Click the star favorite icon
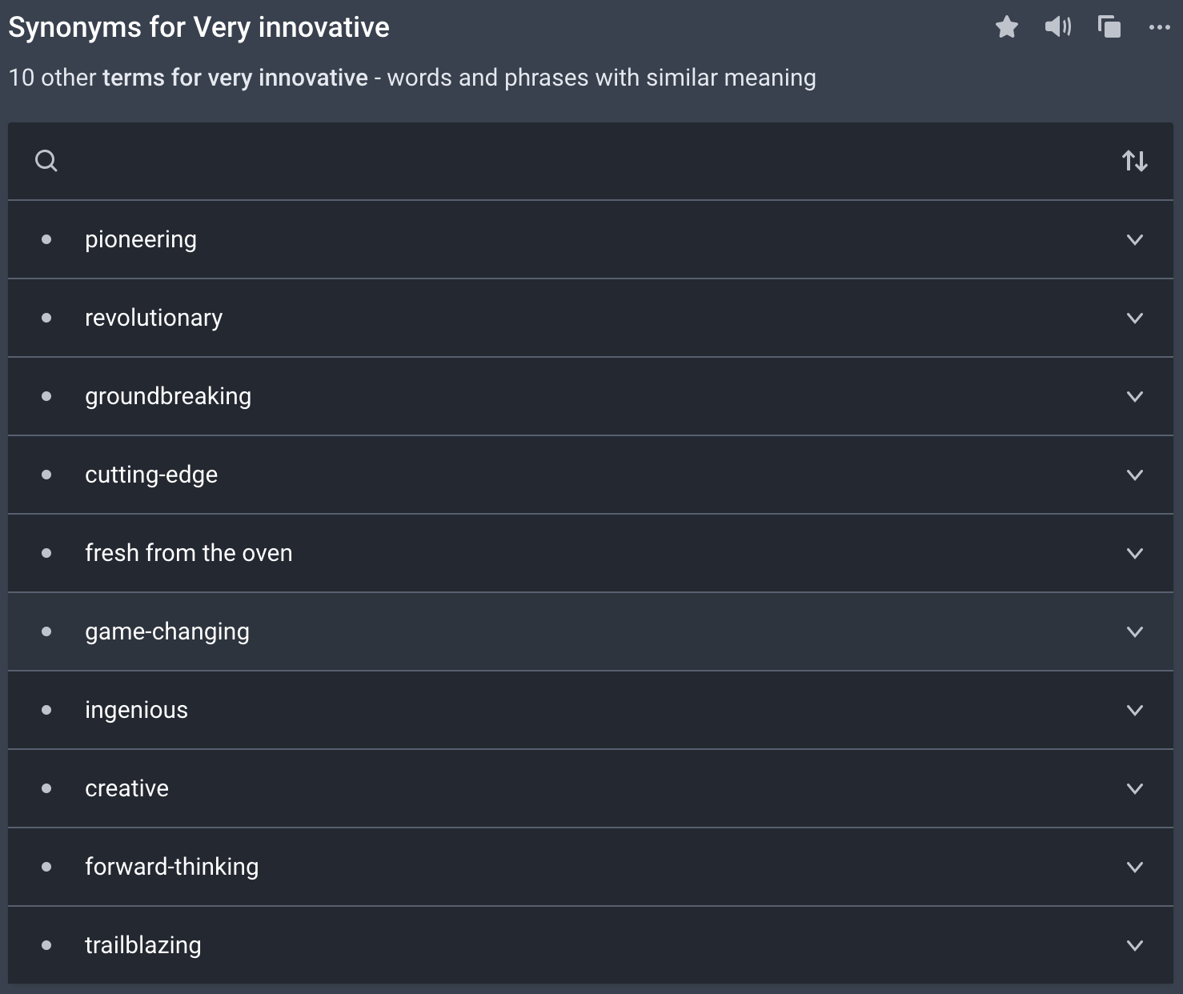1183x994 pixels. pyautogui.click(x=1007, y=27)
